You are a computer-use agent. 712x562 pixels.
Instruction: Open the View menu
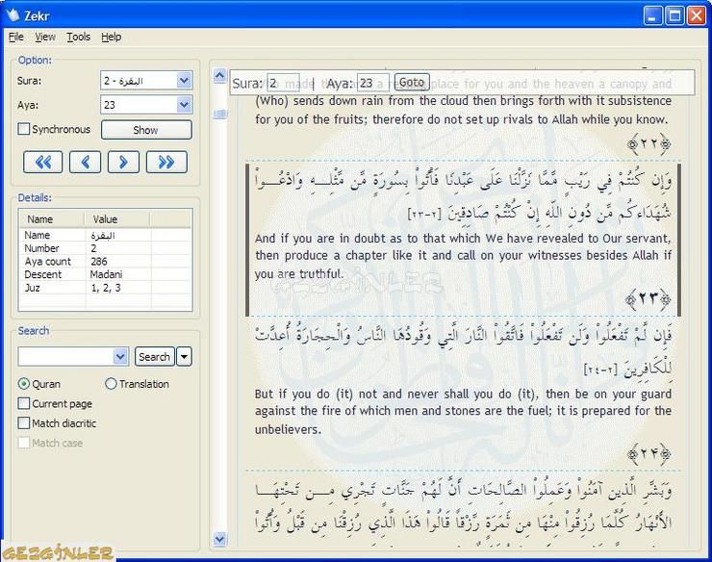click(45, 37)
